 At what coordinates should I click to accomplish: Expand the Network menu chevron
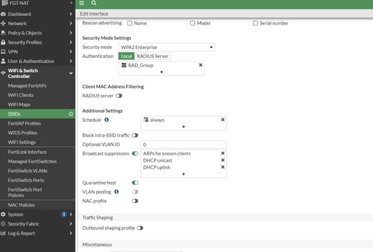[x=71, y=23]
